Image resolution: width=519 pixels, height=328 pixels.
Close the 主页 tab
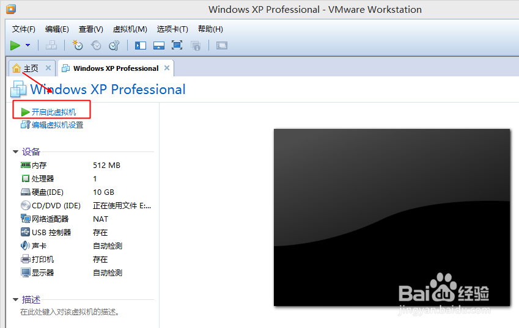click(48, 68)
